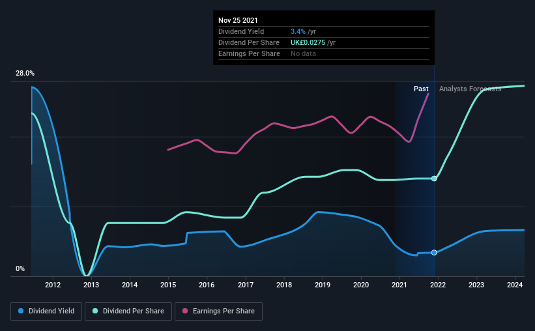Click the 2018 x-axis year label

(284, 285)
